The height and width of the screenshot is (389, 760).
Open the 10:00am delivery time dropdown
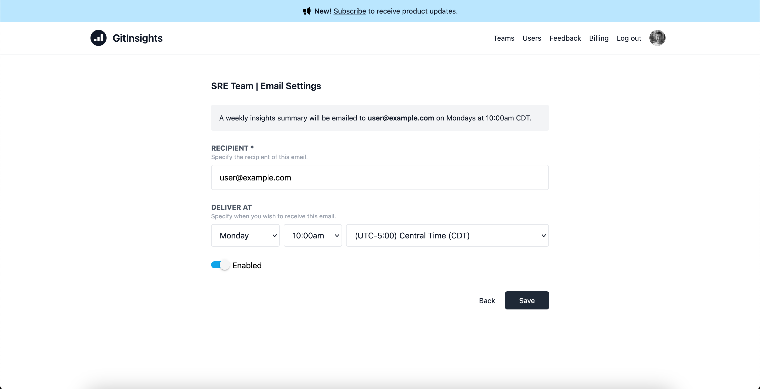click(313, 235)
